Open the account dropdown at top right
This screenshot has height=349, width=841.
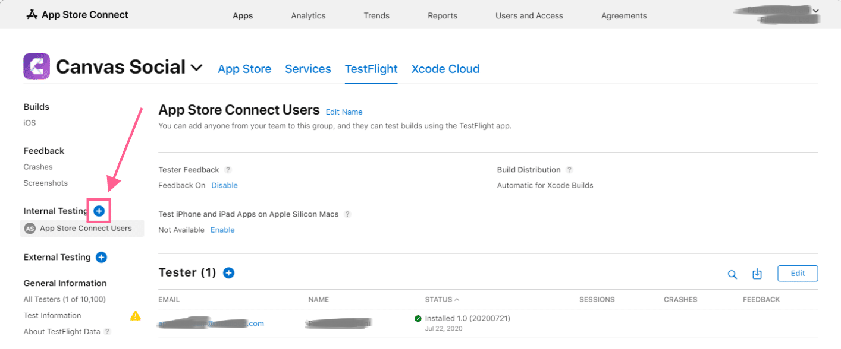816,11
